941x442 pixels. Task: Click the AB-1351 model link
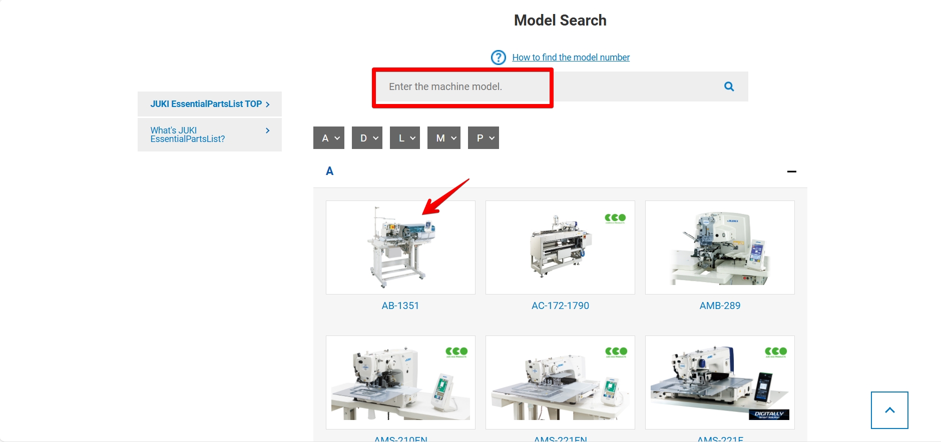click(400, 305)
